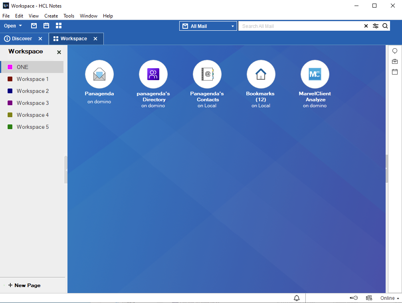This screenshot has width=402, height=303.
Task: Open the Online location switcher
Action: (x=390, y=298)
